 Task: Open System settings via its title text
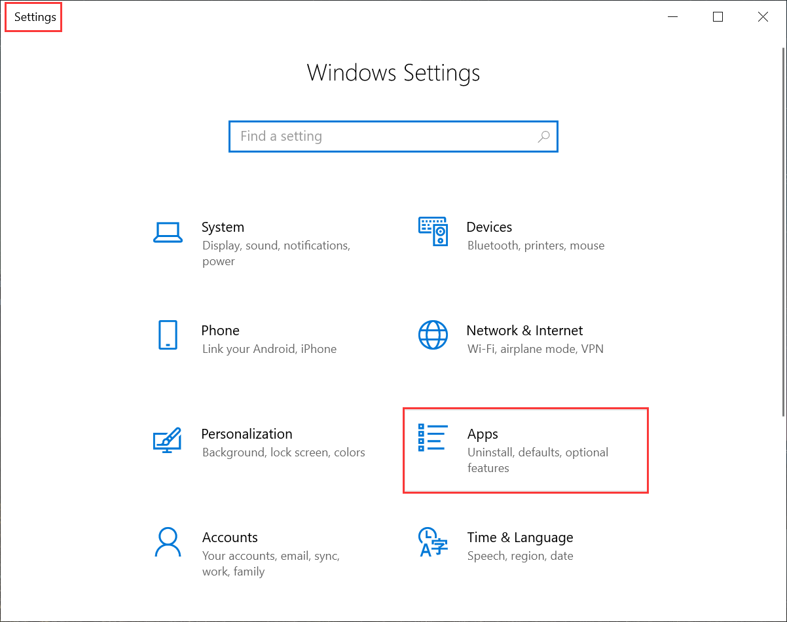coord(223,227)
